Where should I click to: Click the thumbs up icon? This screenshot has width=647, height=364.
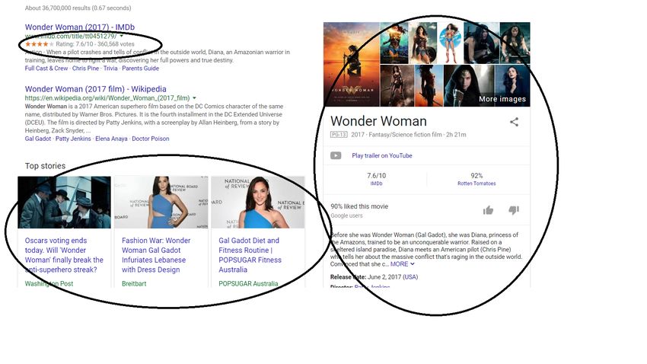[x=488, y=210]
